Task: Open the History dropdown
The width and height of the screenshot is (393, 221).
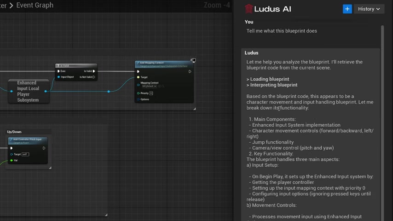Action: pyautogui.click(x=369, y=9)
